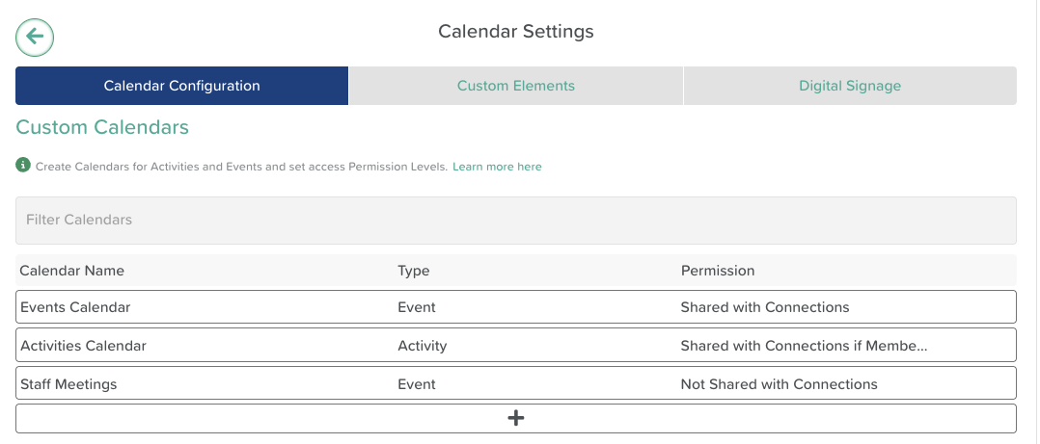Focus the Filter Calendars input field

(516, 220)
